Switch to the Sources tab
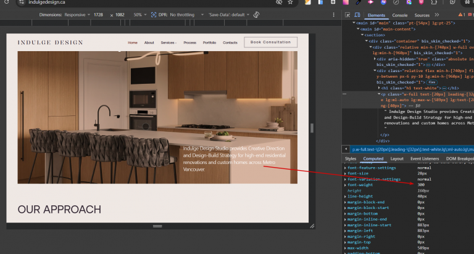Viewport: 474px width, 254px height. pyautogui.click(x=422, y=15)
